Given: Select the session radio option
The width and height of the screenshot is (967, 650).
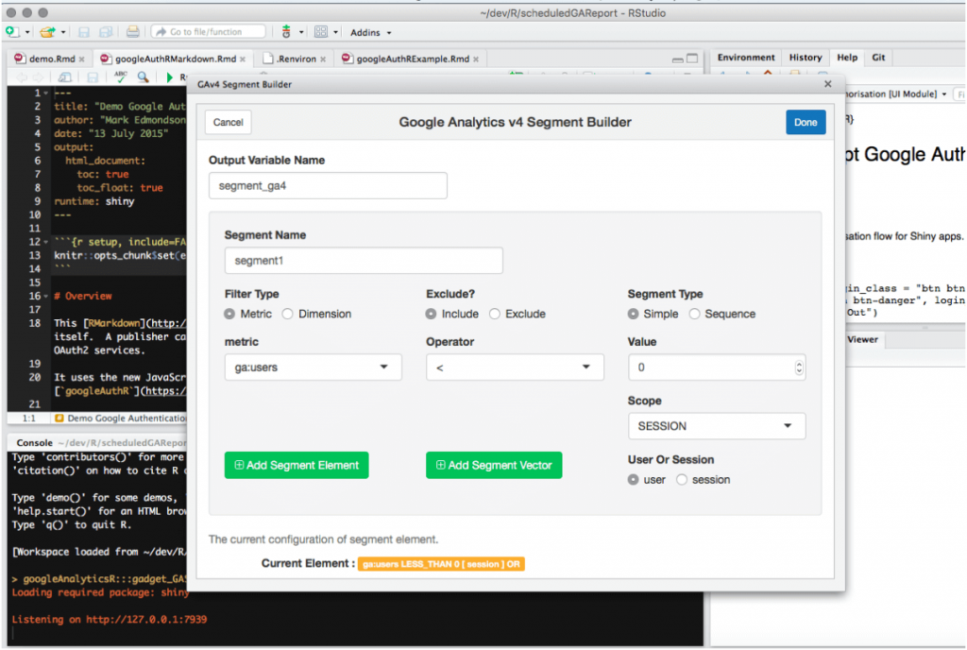Looking at the screenshot, I should coord(682,480).
